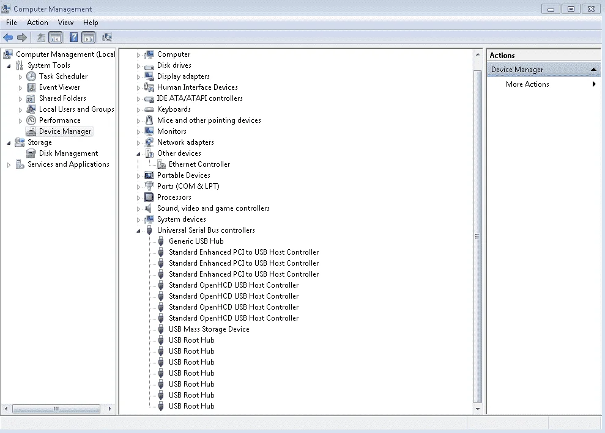Select the Computer Management (Local) root node
The width and height of the screenshot is (605, 433).
65,54
